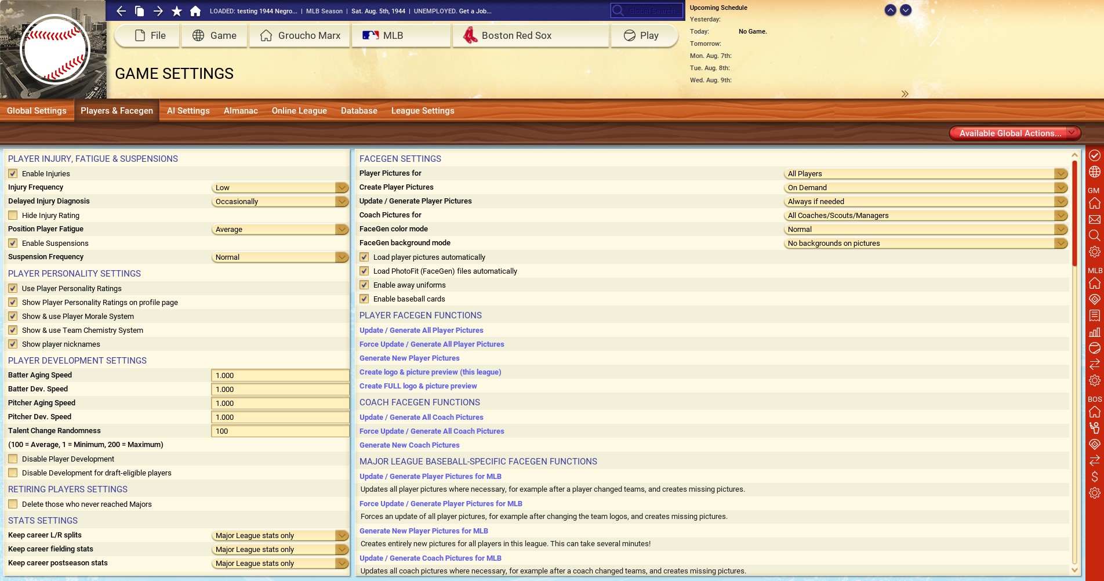Go to home screen via house icon
This screenshot has width=1104, height=581.
pyautogui.click(x=195, y=11)
